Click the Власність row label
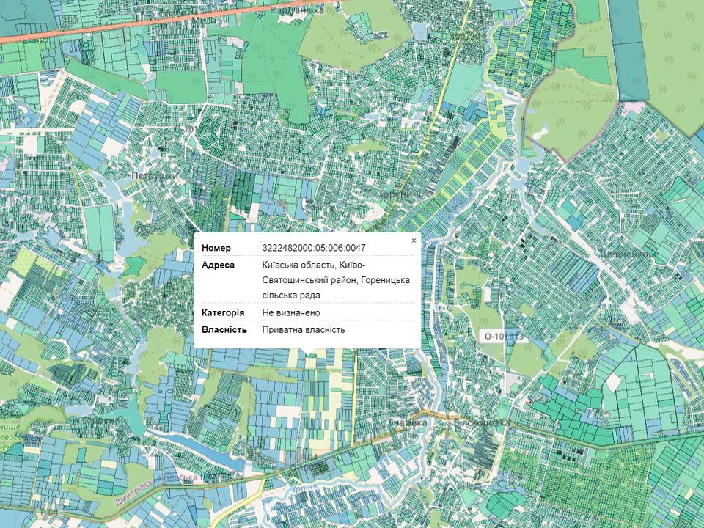Image resolution: width=704 pixels, height=528 pixels. tap(224, 330)
